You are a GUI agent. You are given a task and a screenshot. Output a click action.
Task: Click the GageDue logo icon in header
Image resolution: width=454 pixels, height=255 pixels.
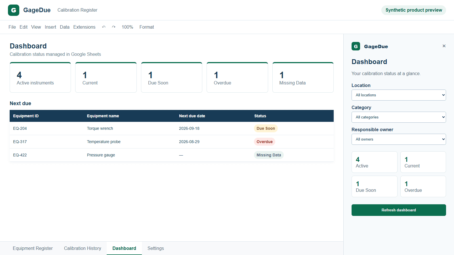(14, 10)
